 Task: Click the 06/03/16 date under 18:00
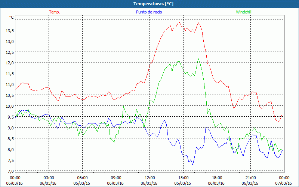point(216,183)
